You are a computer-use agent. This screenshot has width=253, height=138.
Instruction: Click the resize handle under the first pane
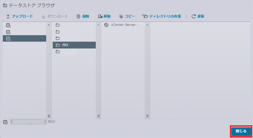[49, 116]
